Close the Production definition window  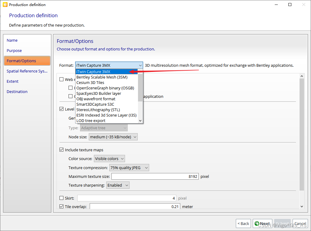click(304, 5)
